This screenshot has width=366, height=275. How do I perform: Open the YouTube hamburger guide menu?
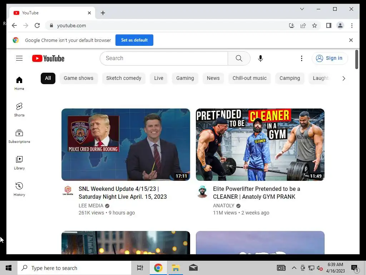tap(19, 58)
